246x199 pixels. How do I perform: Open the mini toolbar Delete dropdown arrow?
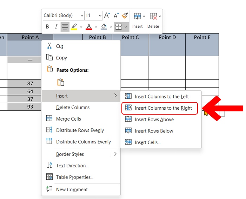160,16
